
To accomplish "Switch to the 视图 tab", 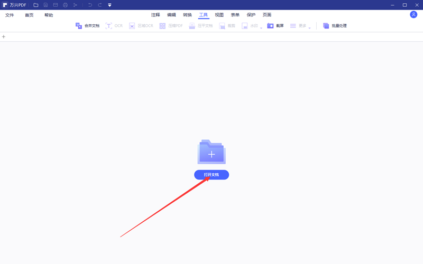I will click(219, 15).
